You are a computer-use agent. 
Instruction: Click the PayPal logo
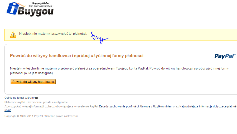[x=225, y=56]
